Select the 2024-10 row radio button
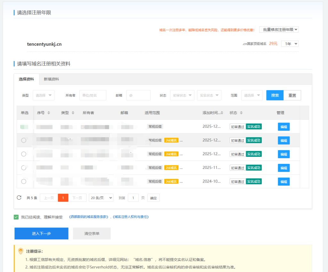Viewport: 328px width, 272px height. click(x=24, y=181)
